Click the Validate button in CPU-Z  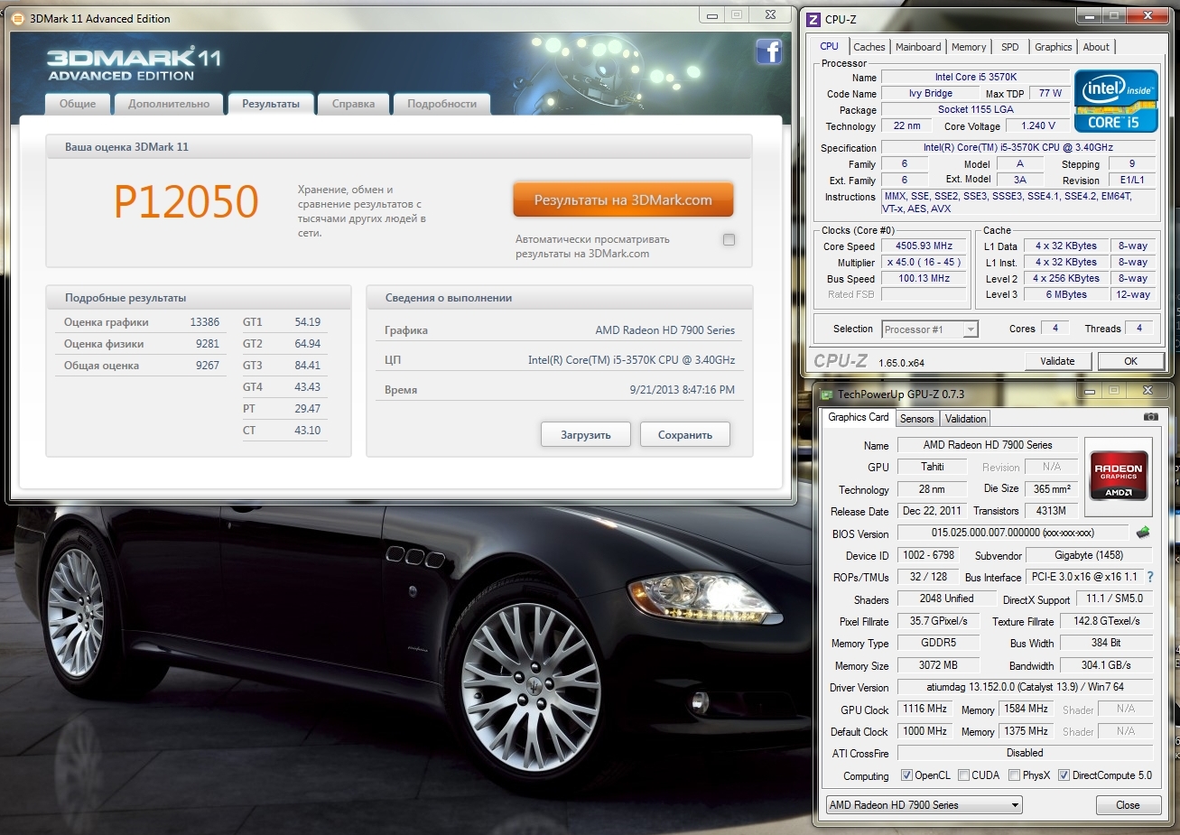point(1057,361)
